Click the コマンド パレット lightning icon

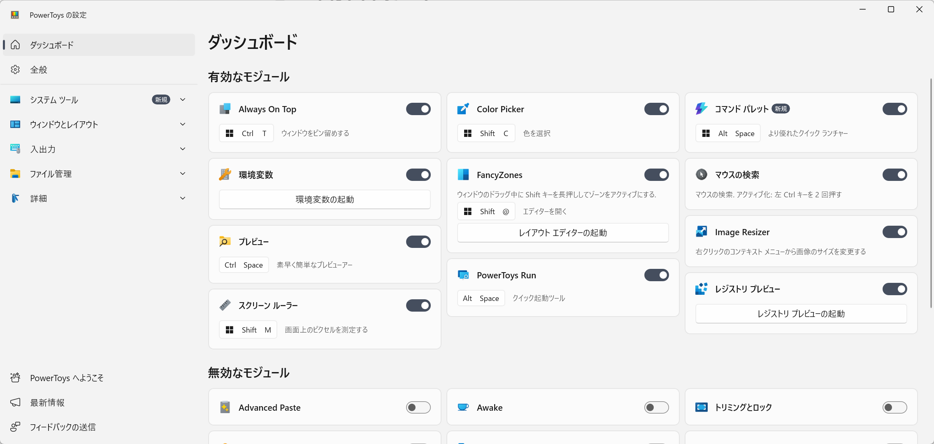click(701, 109)
